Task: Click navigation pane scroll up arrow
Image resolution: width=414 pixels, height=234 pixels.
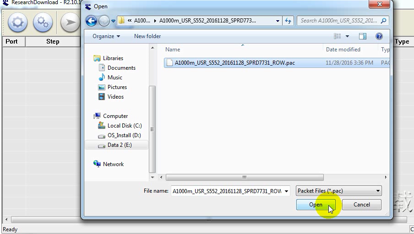Action: (153, 48)
